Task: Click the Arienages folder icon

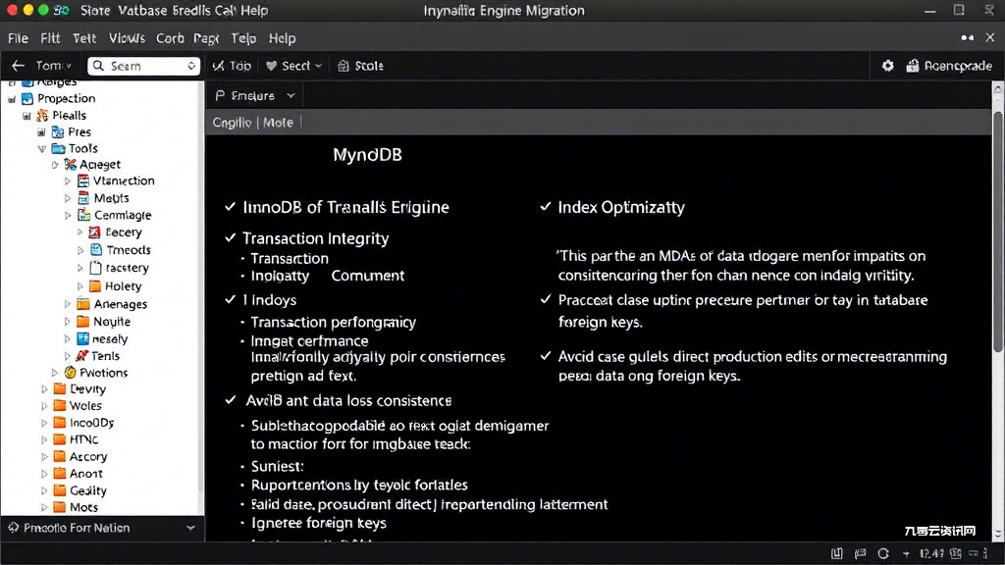Action: click(83, 304)
